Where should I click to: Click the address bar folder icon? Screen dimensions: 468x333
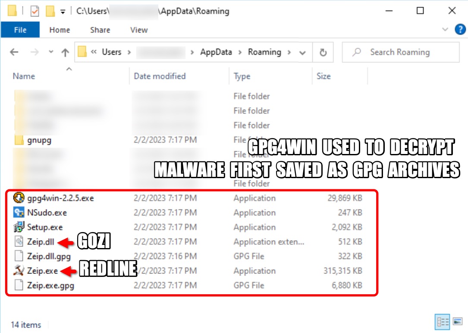[x=82, y=52]
